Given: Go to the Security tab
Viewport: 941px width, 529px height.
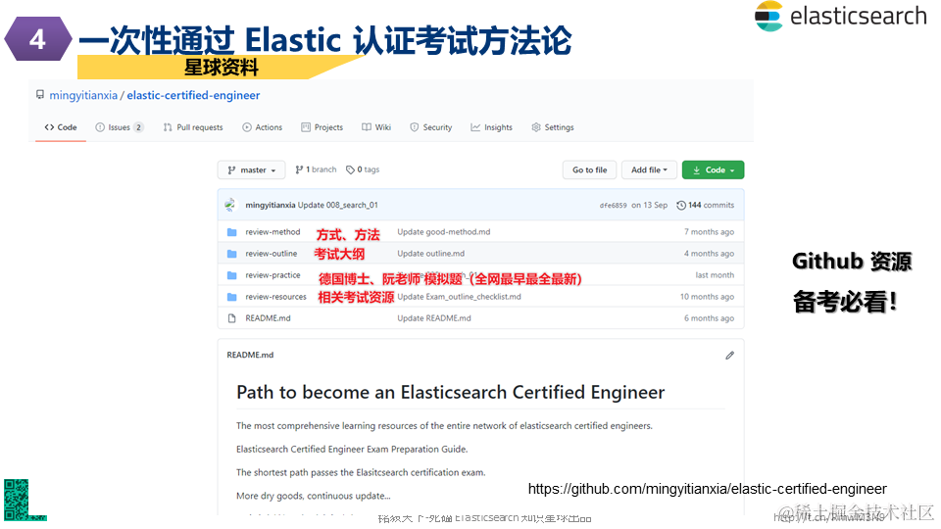Looking at the screenshot, I should click(x=431, y=127).
